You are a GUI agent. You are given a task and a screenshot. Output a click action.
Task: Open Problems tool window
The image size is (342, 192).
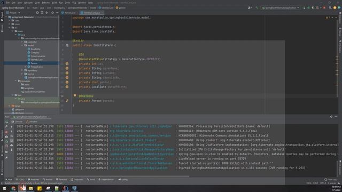click(x=33, y=180)
